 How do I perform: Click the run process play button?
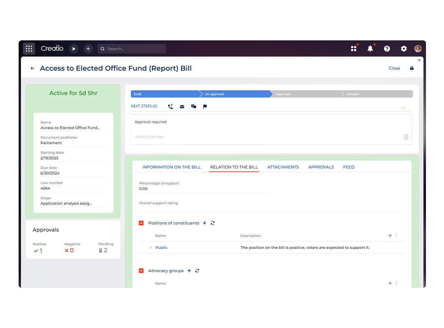point(74,49)
